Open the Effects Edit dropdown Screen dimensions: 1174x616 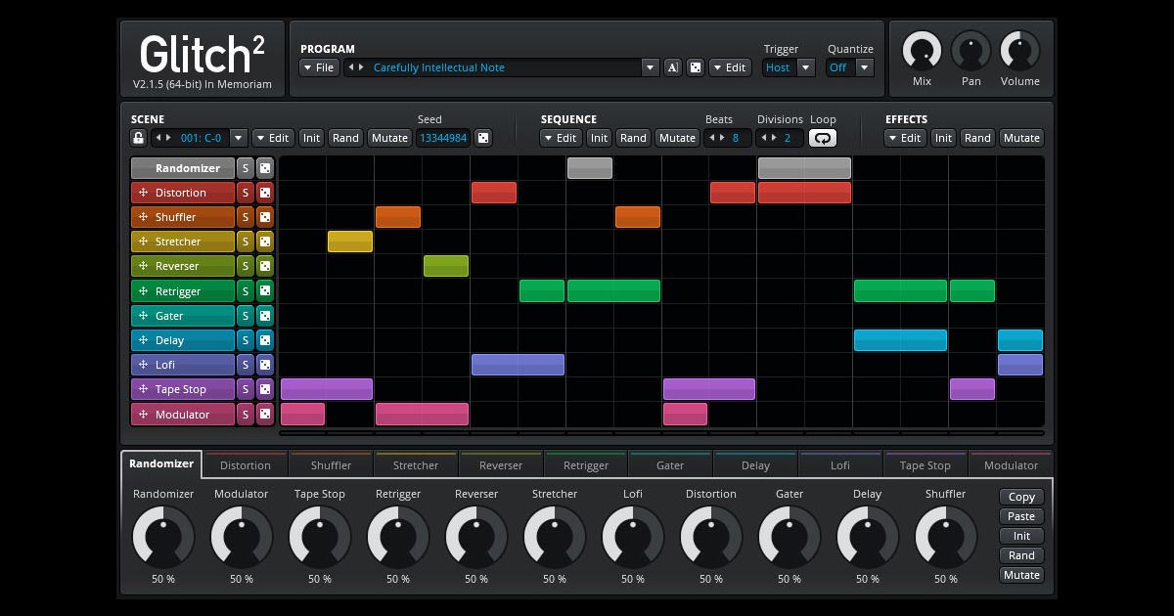coord(905,138)
